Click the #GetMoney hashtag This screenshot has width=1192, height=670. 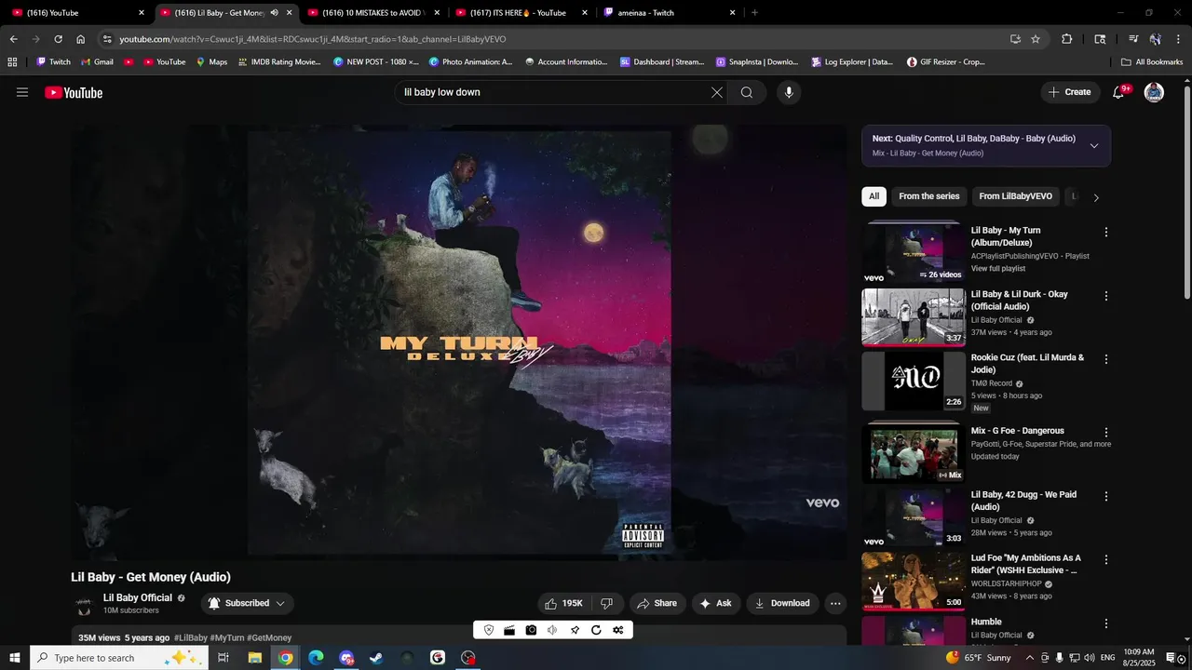pyautogui.click(x=269, y=637)
